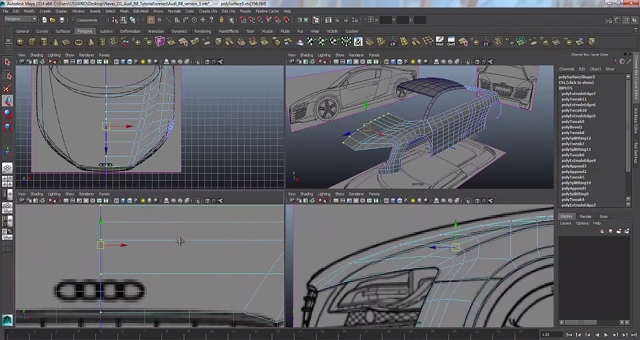Open a scene with the folder icon

tap(52, 20)
